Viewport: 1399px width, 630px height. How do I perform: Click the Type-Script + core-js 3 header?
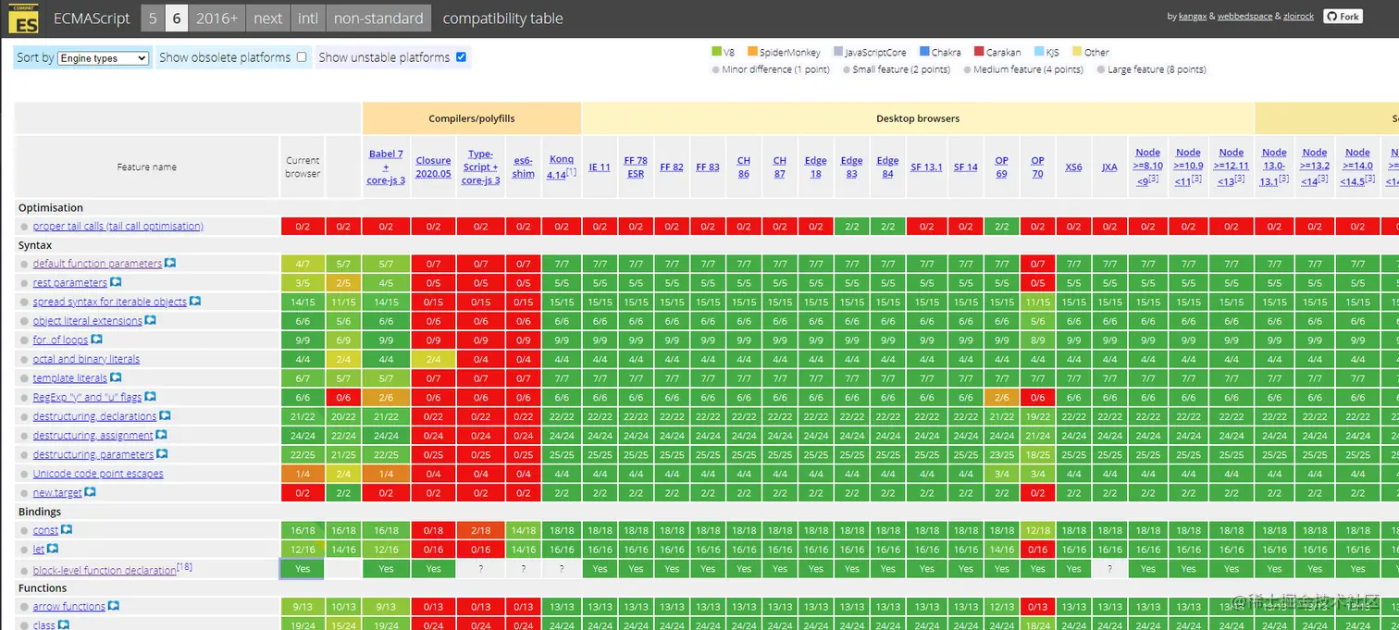481,167
